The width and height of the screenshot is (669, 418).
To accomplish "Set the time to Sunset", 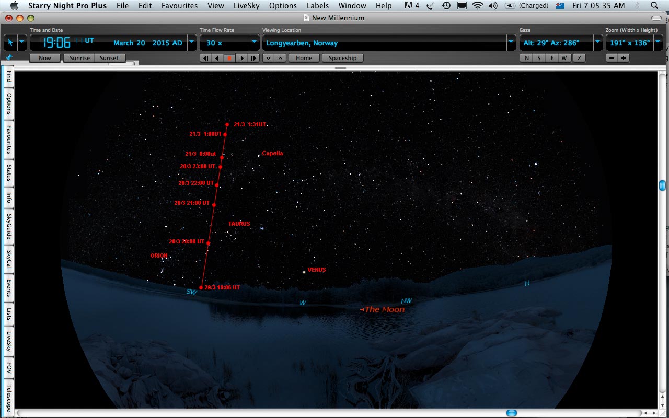I will tap(109, 58).
